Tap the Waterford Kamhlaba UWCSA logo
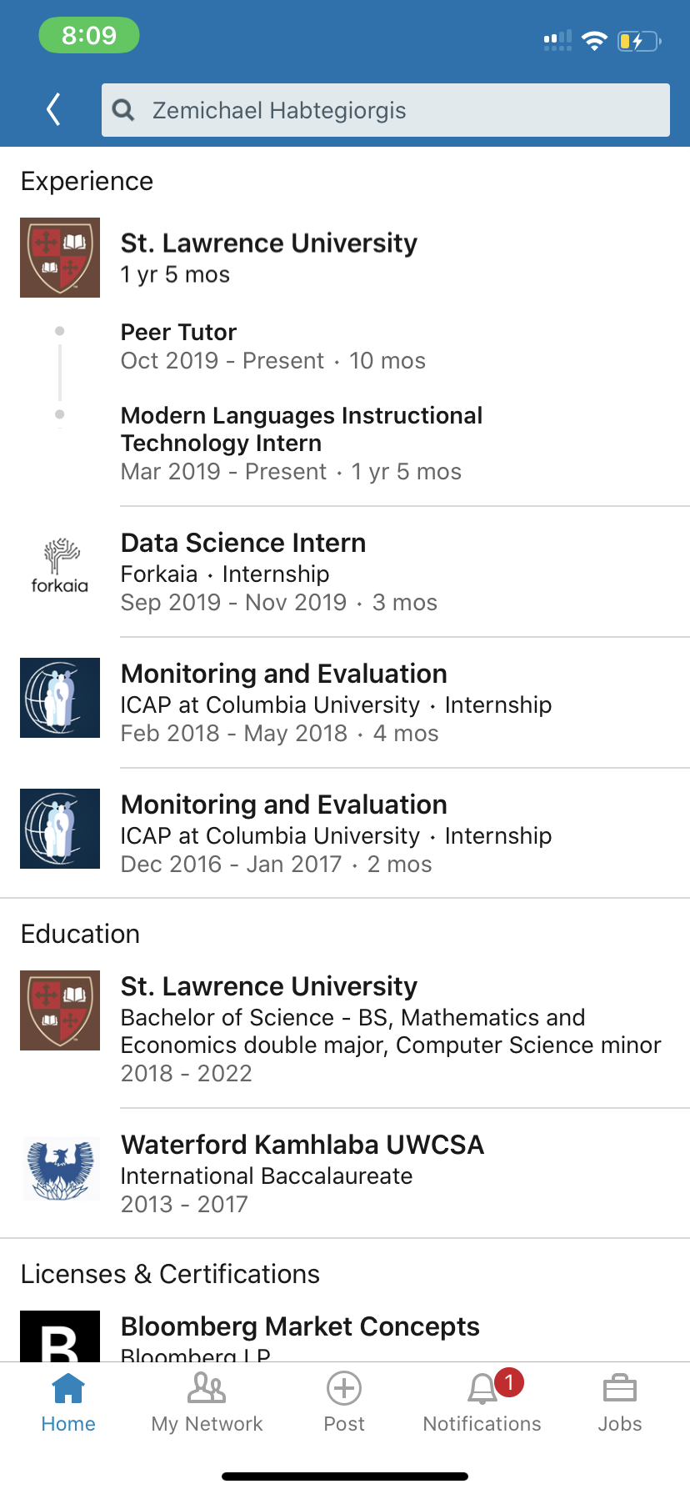The height and width of the screenshot is (1494, 690). [60, 1168]
